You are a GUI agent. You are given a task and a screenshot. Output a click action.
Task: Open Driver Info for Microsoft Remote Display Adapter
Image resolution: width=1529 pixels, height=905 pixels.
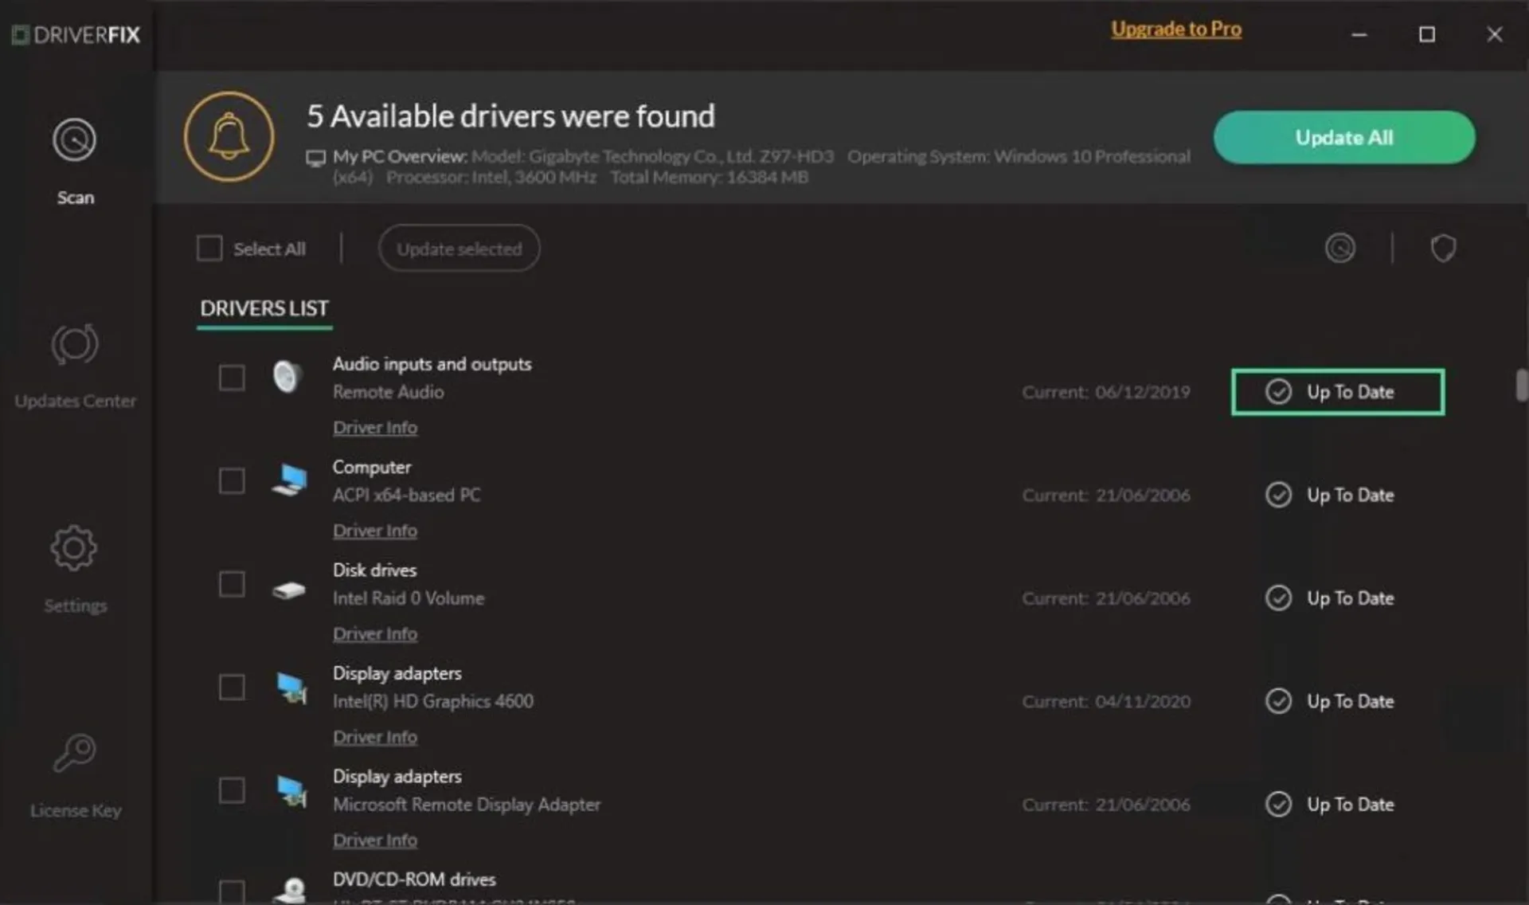[x=375, y=840]
